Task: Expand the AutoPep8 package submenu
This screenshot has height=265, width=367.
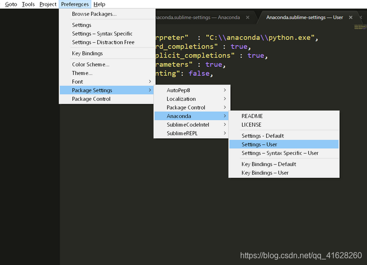Action: click(x=191, y=90)
